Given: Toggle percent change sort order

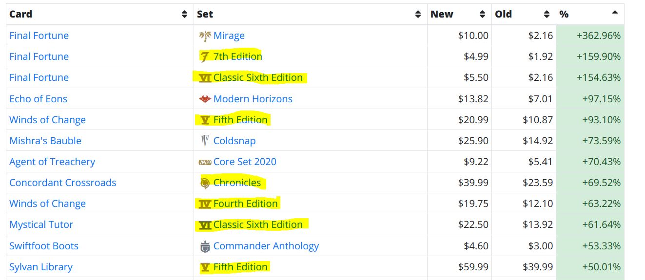Looking at the screenshot, I should [615, 13].
